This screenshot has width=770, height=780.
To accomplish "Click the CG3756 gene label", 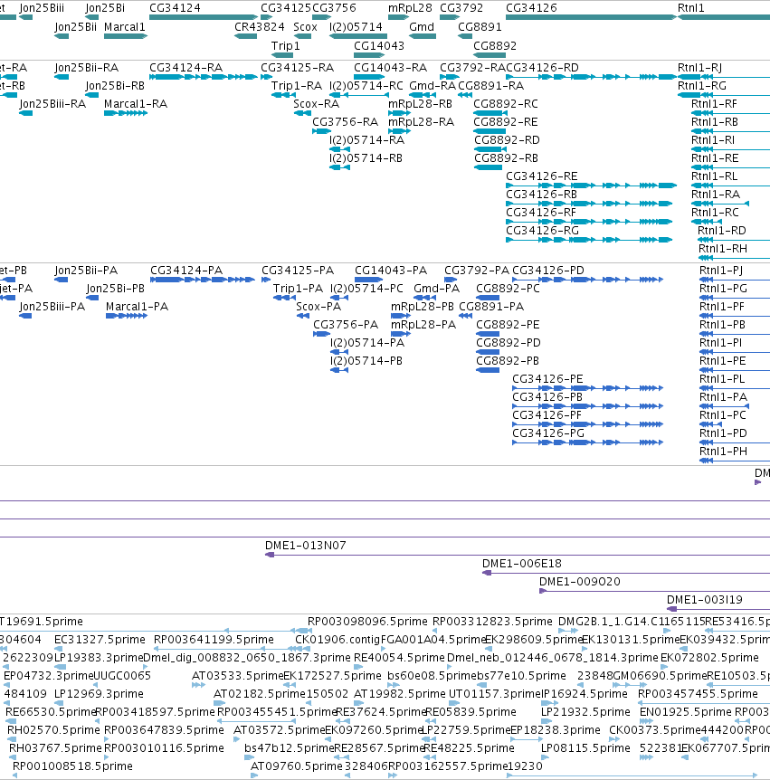I will tap(334, 8).
